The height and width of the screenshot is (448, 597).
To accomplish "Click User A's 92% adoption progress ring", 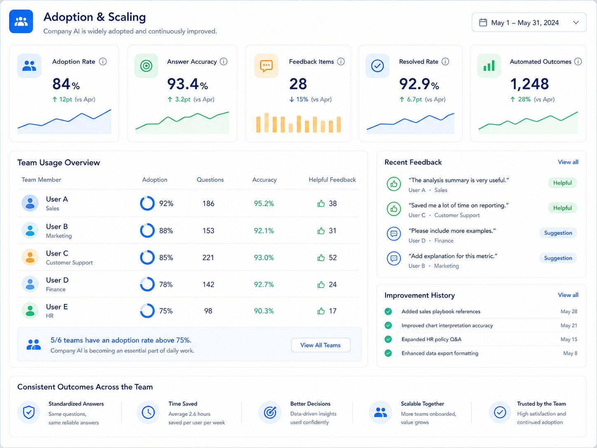I will (147, 203).
